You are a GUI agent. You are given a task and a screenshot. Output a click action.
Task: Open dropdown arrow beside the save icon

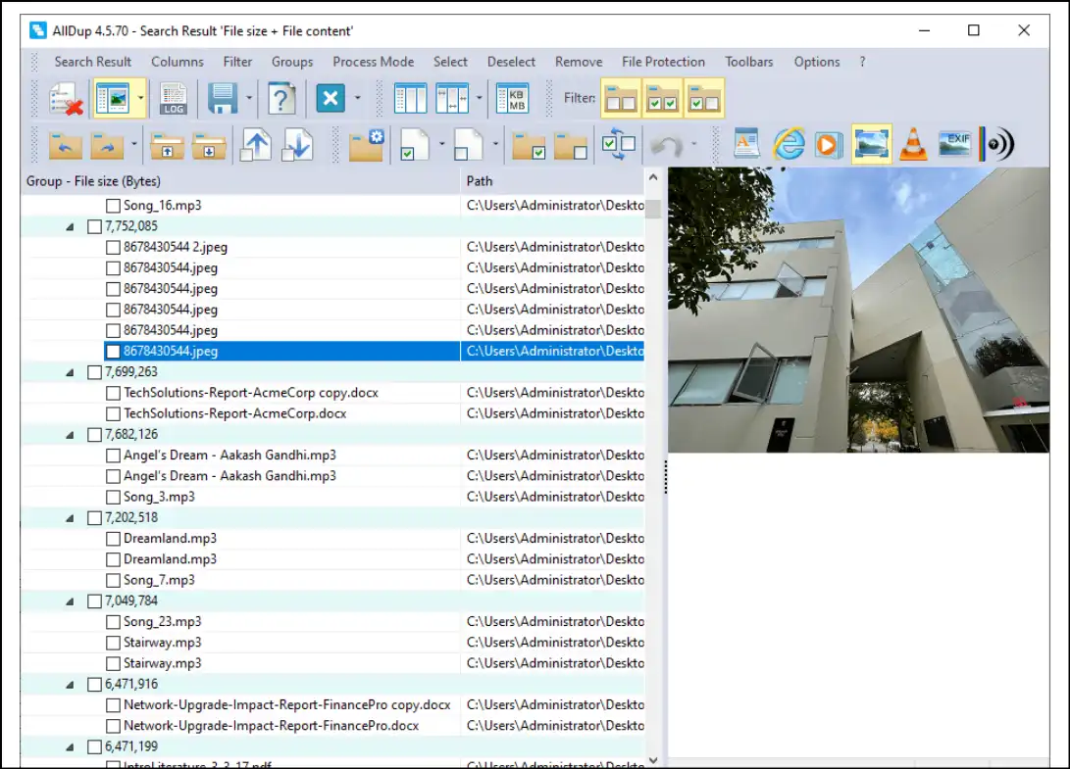250,99
